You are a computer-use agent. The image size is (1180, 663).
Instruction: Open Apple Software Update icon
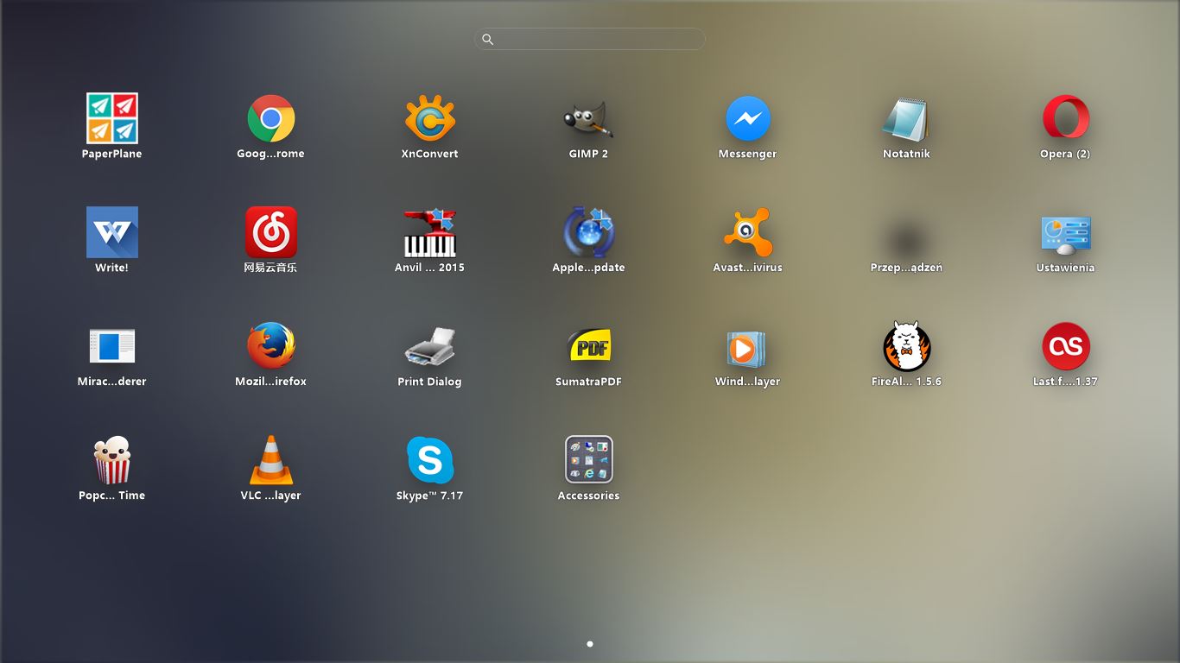[588, 231]
